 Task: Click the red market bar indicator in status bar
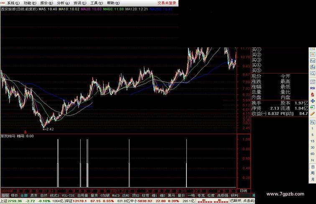click(x=212, y=201)
